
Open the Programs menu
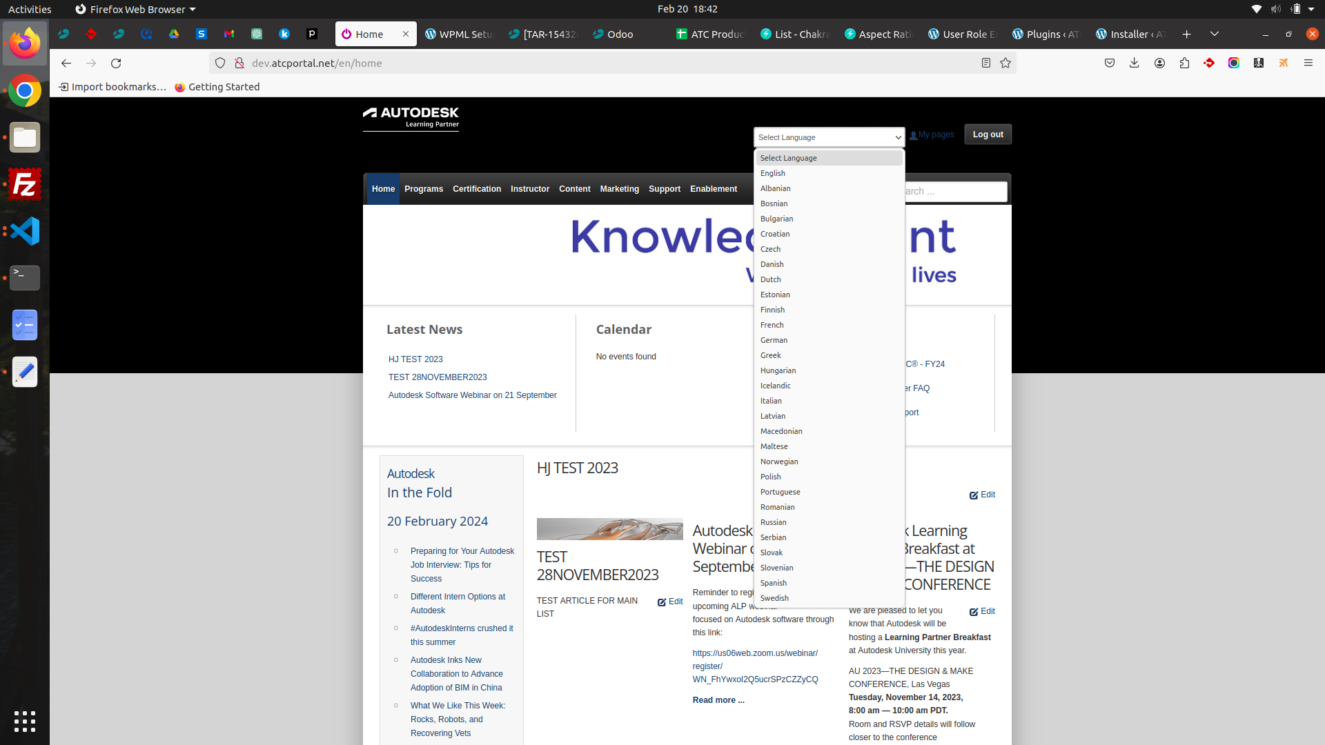pyautogui.click(x=424, y=189)
